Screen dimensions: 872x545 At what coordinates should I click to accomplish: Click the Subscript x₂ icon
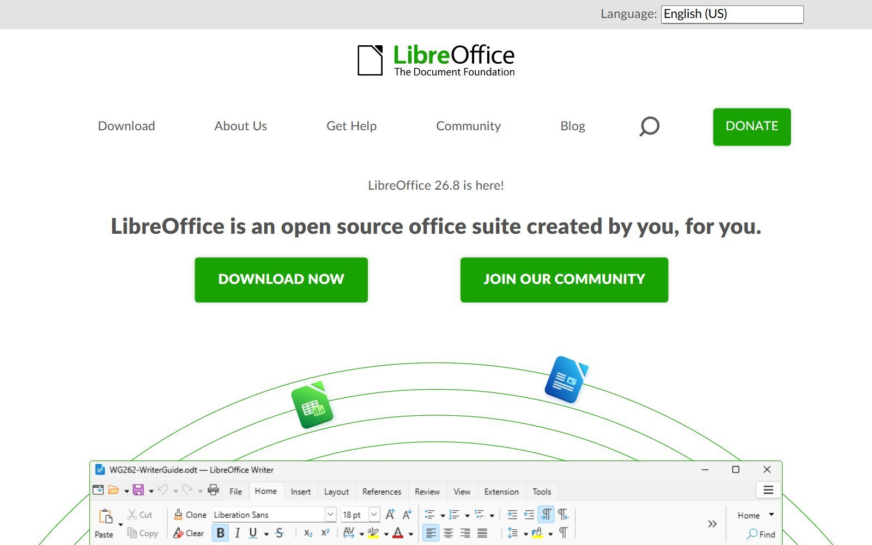(308, 533)
